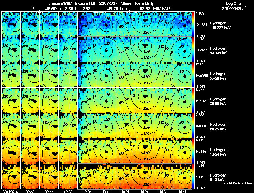Click the color scale midpoint value 0.5994
Screen dimensions: 254x193
coord(201,151)
